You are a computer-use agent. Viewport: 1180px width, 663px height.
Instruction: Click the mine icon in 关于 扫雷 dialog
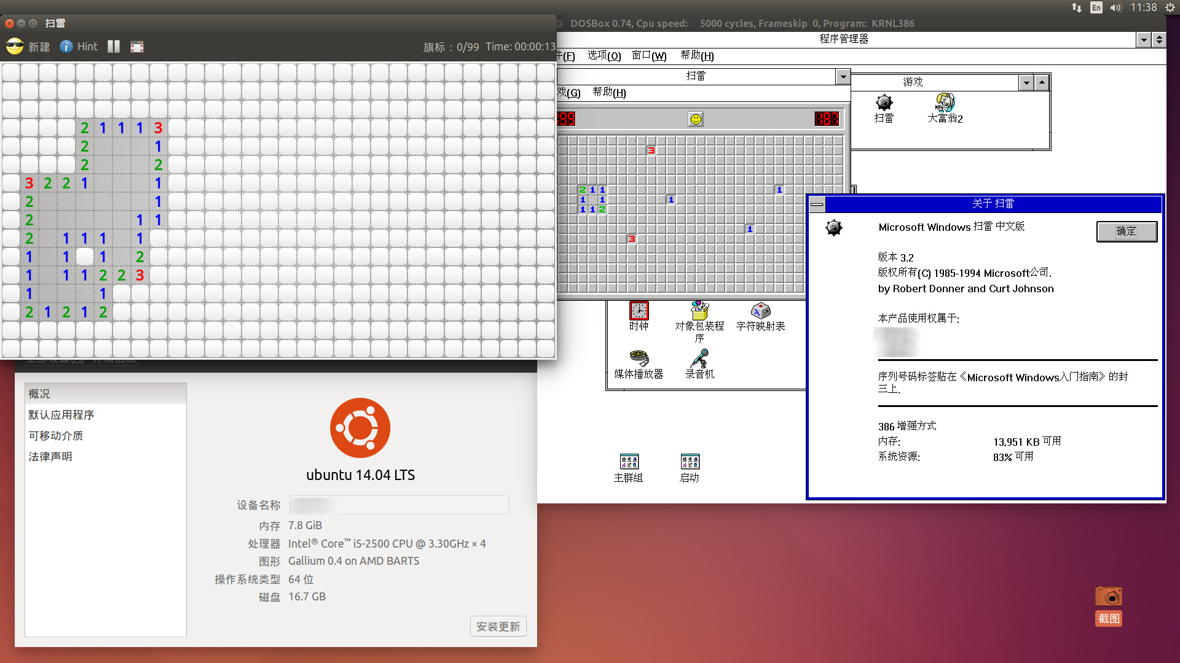(833, 228)
